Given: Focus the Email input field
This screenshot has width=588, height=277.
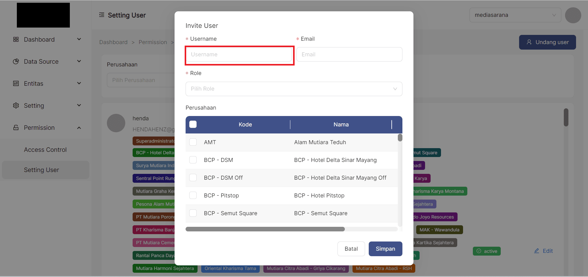Looking at the screenshot, I should (x=349, y=54).
